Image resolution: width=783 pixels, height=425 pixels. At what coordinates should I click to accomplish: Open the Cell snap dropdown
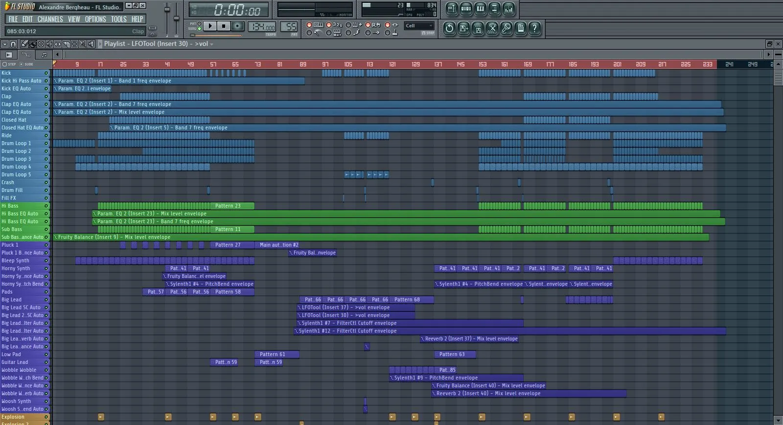pyautogui.click(x=419, y=25)
